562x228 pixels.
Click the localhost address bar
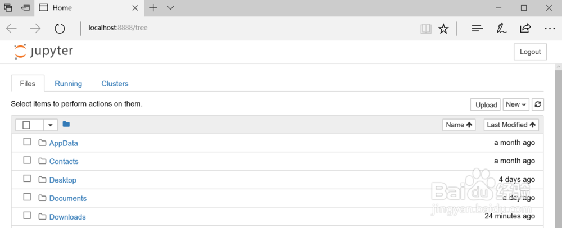tap(225, 28)
